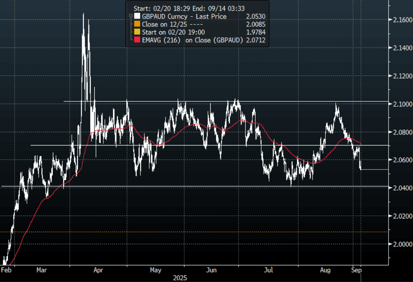Click the 2.1200 price axis label

(402, 76)
